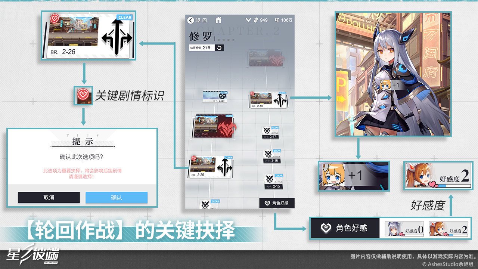The height and width of the screenshot is (269, 478).
Task: Select the faded ending card atop the map
Action: click(266, 59)
